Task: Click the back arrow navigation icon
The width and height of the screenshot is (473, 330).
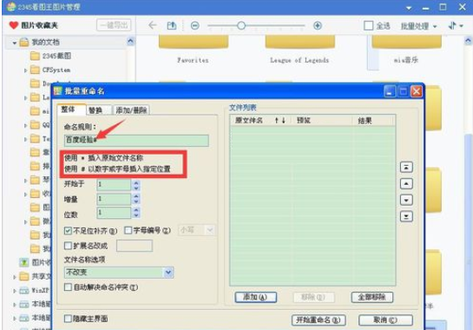Action: pos(153,25)
